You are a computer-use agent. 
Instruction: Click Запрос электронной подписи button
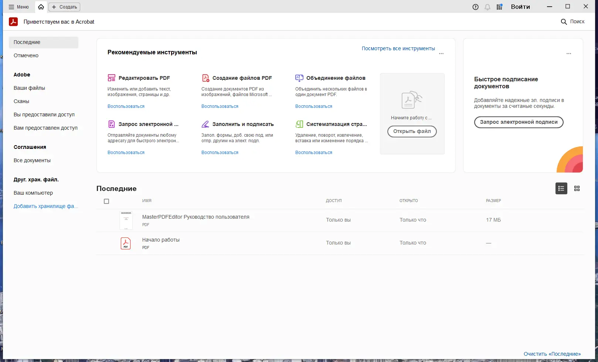(519, 122)
